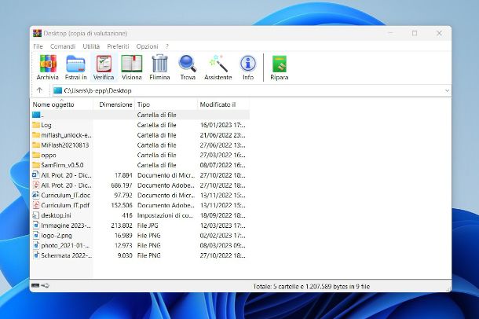Open the ? help menu
The height and width of the screenshot is (319, 479).
167,46
